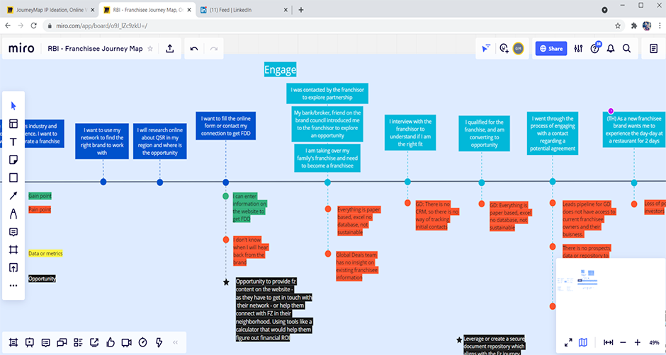Fit board to screen width icon
The height and width of the screenshot is (355, 666).
608,342
